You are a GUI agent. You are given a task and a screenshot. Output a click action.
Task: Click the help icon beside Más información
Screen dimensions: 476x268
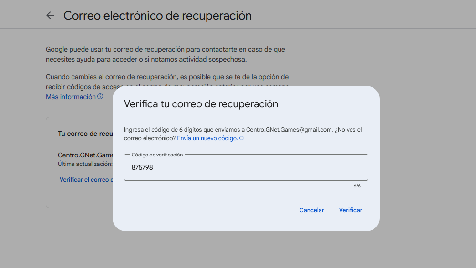pyautogui.click(x=100, y=97)
